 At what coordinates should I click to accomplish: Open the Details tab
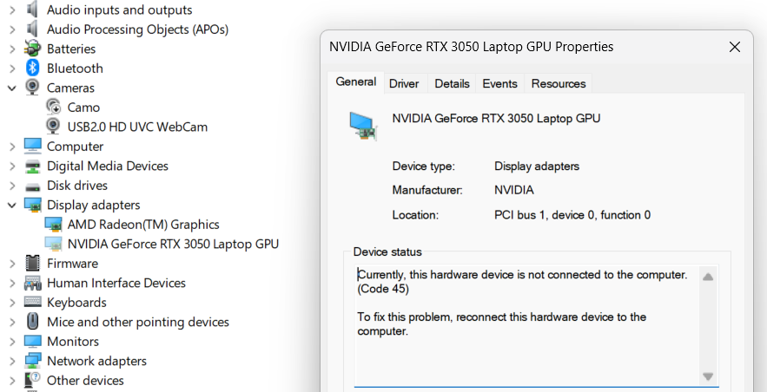[452, 83]
